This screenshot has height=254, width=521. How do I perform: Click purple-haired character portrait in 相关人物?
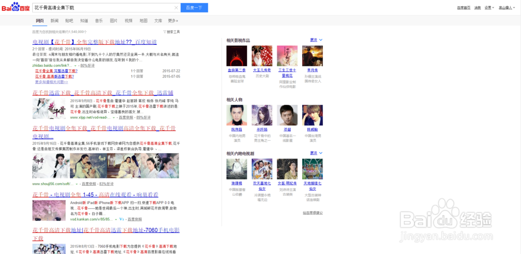[262, 115]
